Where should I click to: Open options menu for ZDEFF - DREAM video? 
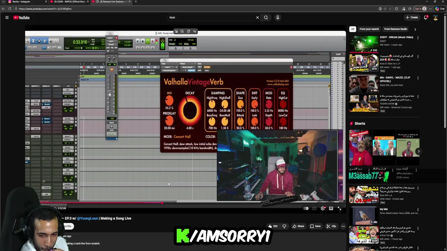tap(418, 38)
